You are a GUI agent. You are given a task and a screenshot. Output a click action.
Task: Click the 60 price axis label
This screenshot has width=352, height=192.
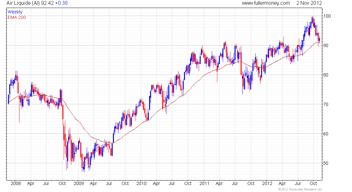pos(326,134)
